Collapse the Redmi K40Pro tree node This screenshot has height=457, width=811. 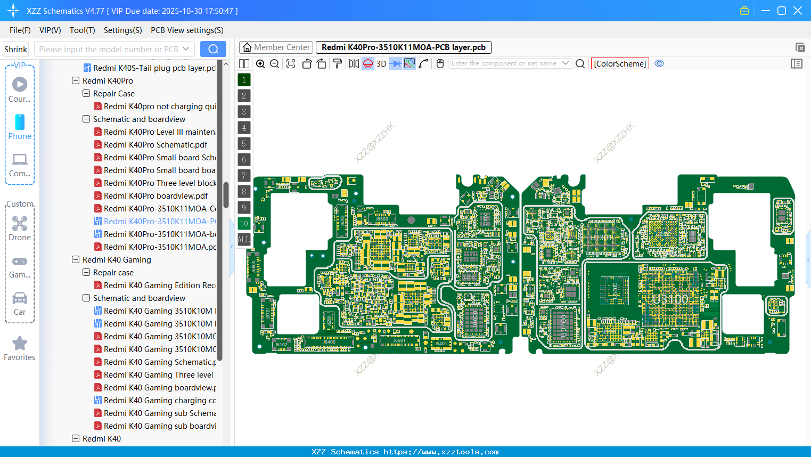tap(76, 80)
